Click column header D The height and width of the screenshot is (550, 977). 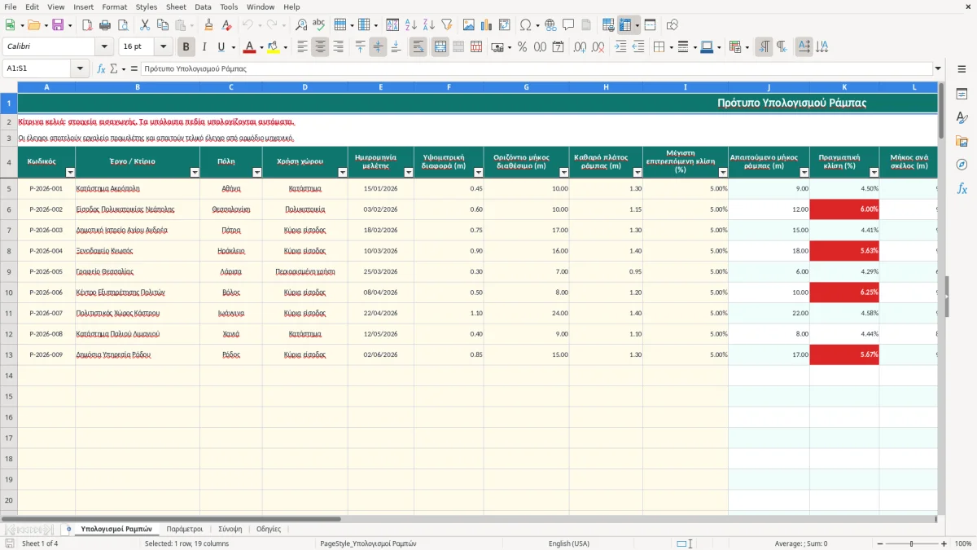(x=304, y=86)
